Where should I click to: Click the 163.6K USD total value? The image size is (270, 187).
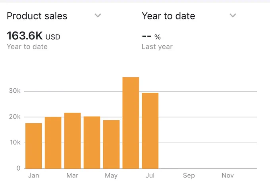(x=33, y=36)
